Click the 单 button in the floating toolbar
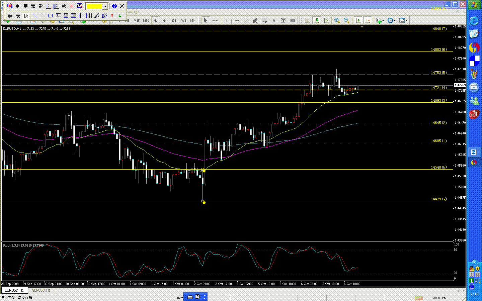 tap(25, 6)
